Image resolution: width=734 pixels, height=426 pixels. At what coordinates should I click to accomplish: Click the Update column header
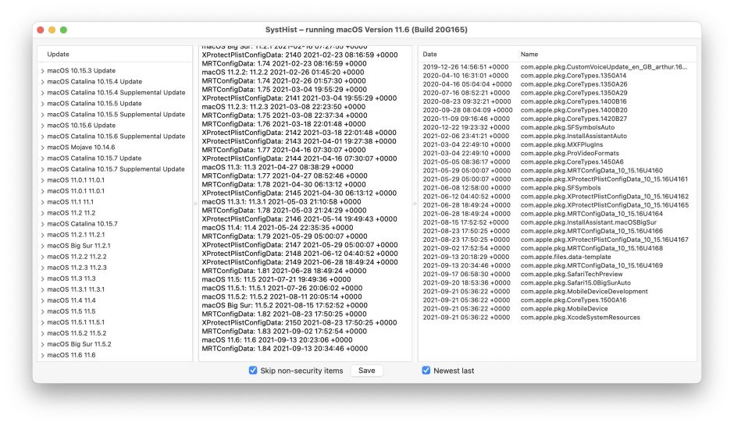(x=58, y=55)
